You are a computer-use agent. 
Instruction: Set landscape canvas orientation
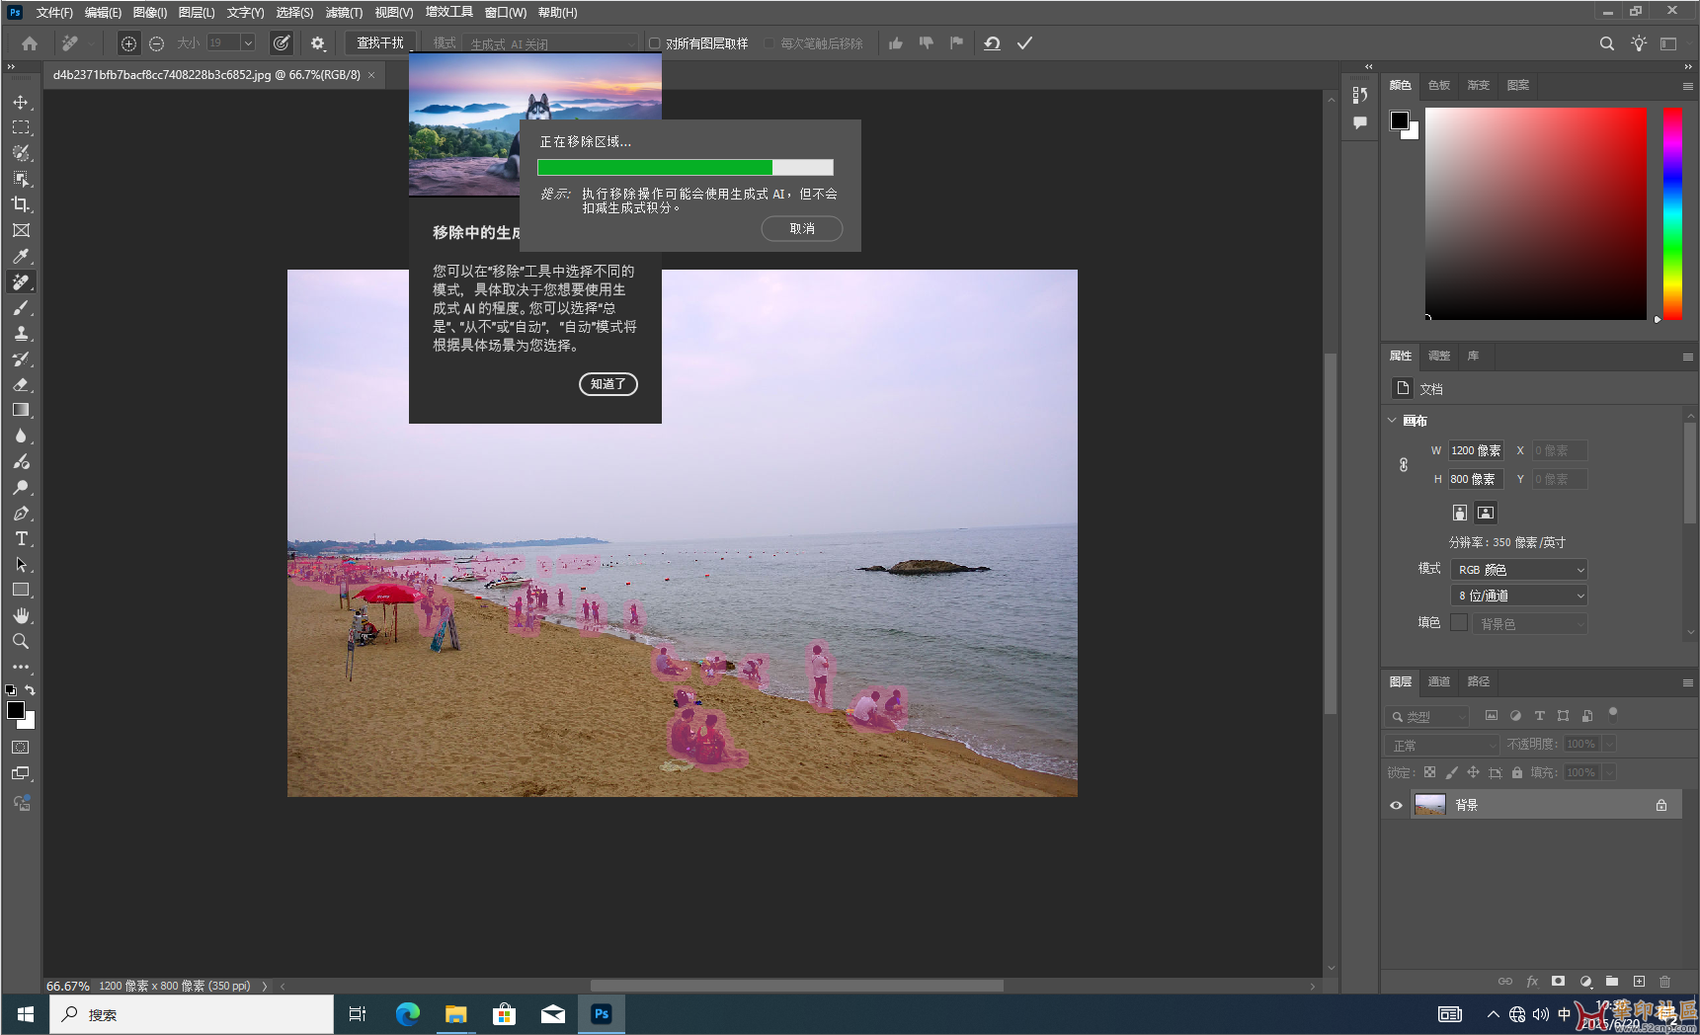click(x=1486, y=513)
